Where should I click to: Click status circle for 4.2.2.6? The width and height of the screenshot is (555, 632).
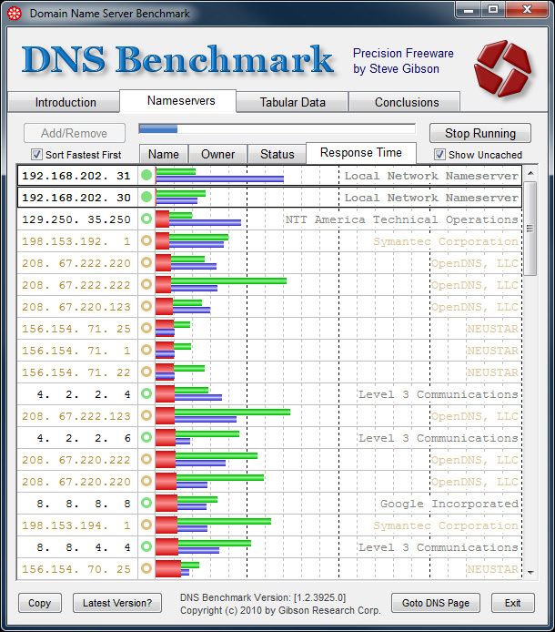point(146,437)
